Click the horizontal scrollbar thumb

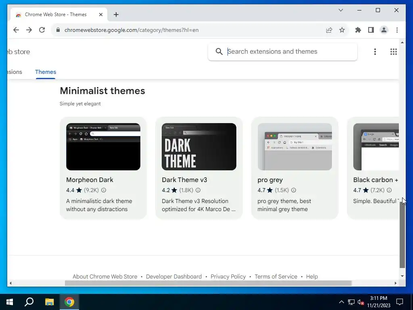208,283
